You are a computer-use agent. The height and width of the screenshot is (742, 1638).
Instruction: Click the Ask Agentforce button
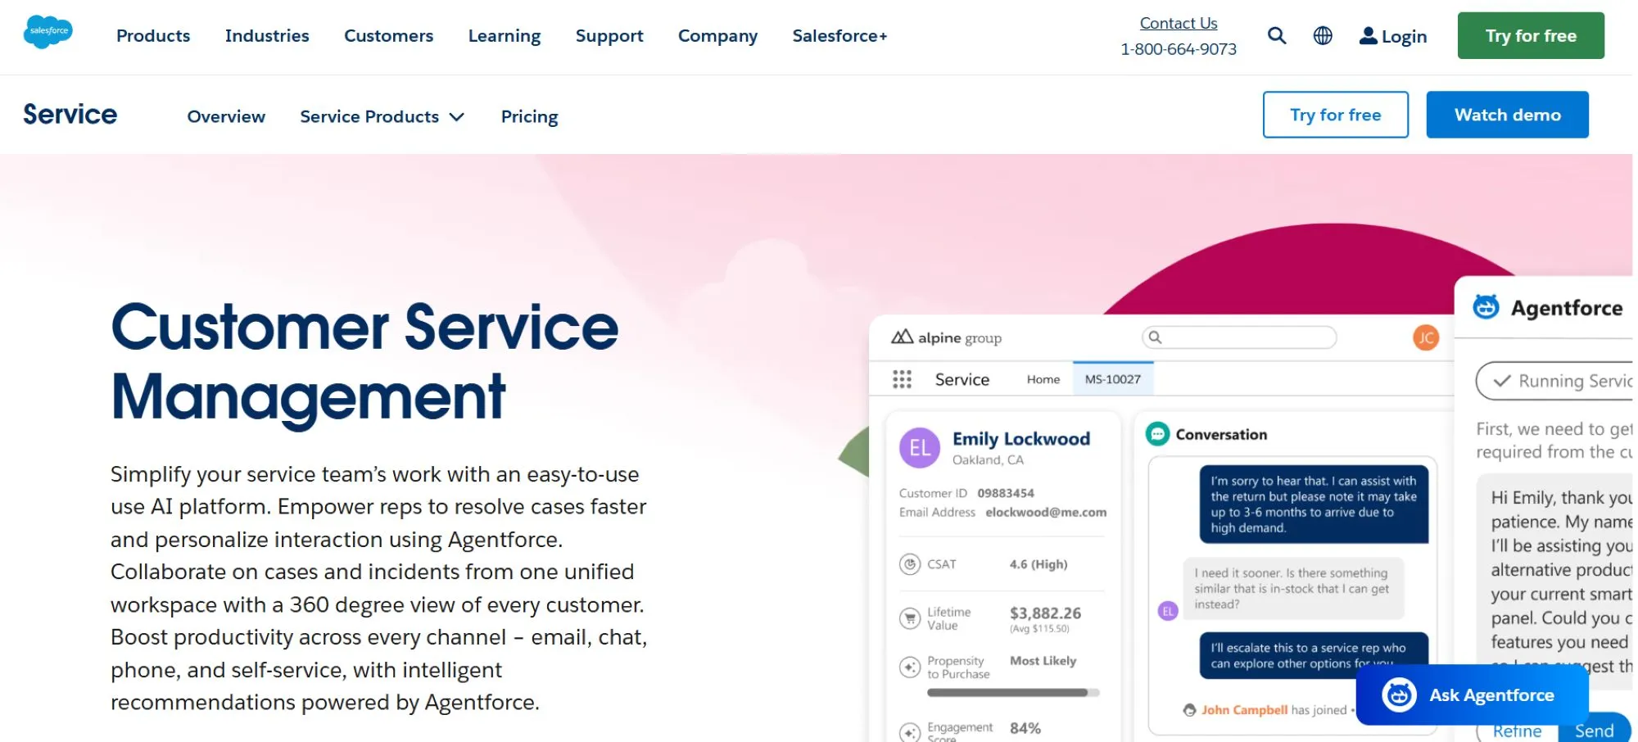pyautogui.click(x=1472, y=695)
